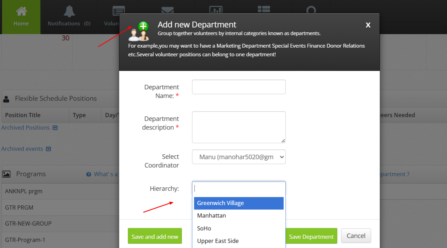447x248 pixels.
Task: Focus the Department Name input field
Action: (238, 87)
